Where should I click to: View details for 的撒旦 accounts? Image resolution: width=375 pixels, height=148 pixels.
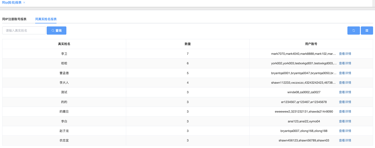345,111
